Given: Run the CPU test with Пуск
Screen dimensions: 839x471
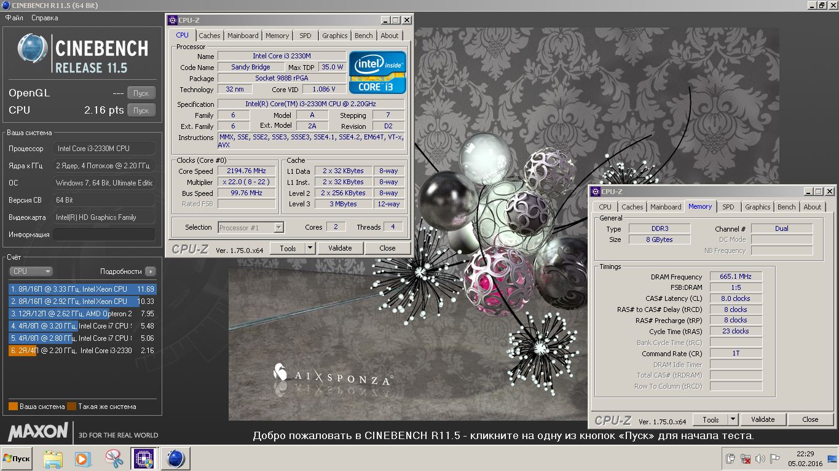Looking at the screenshot, I should (141, 111).
